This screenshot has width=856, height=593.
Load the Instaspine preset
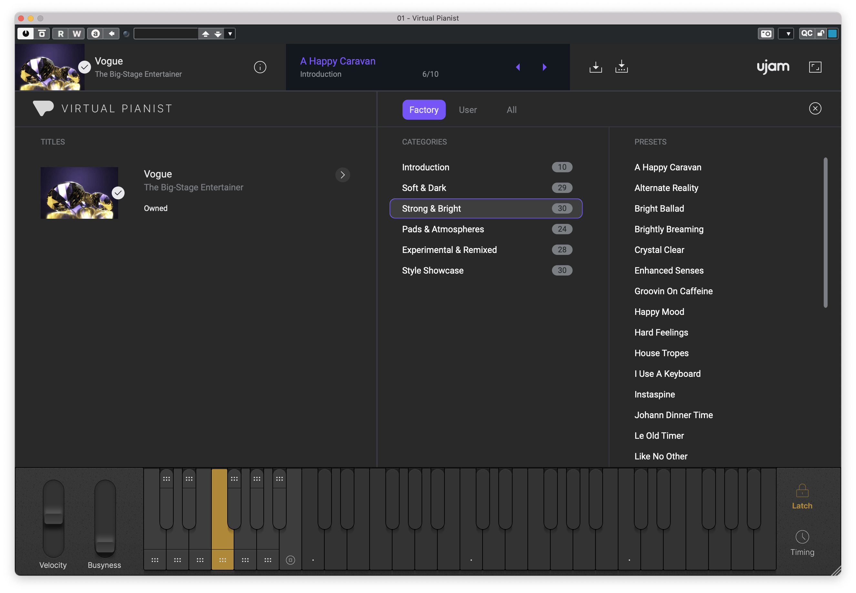click(x=654, y=394)
